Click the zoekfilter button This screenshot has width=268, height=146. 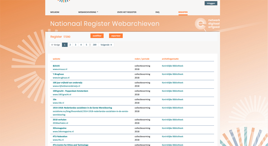[97, 36]
